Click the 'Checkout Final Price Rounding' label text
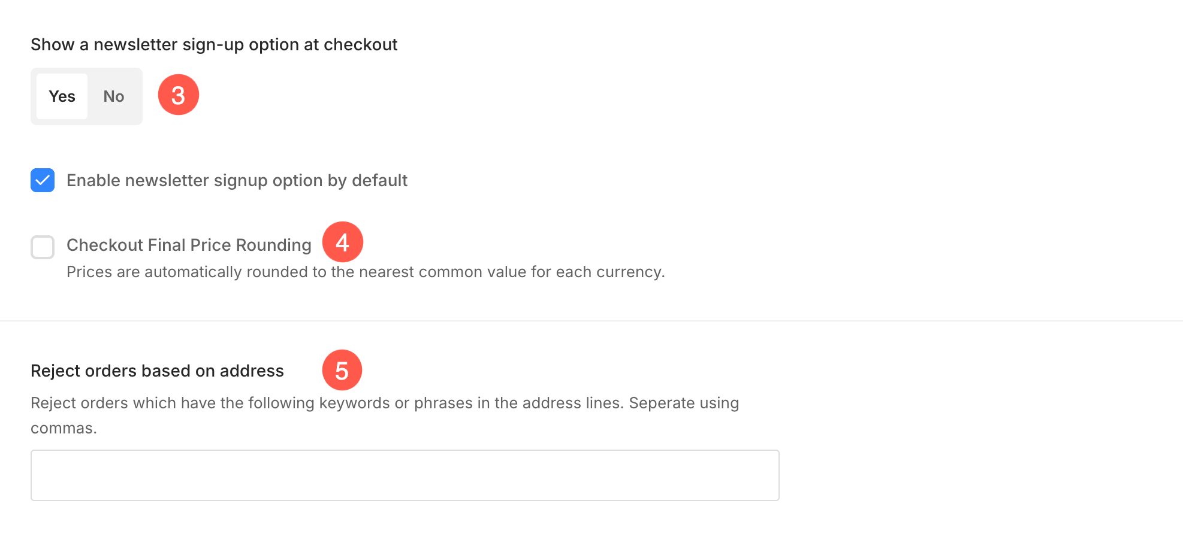The height and width of the screenshot is (546, 1183). pyautogui.click(x=189, y=245)
